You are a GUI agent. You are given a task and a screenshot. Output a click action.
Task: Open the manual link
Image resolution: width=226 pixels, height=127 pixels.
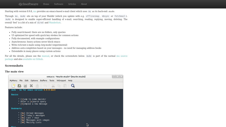45,56
